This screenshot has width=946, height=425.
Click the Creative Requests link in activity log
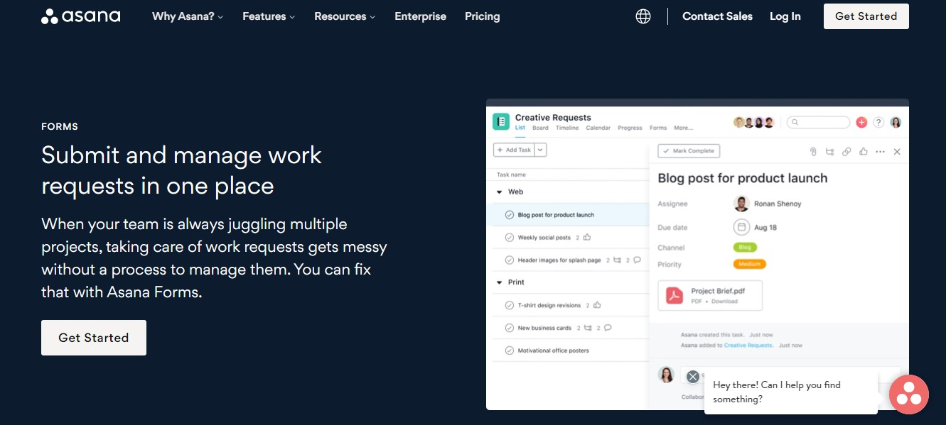748,346
